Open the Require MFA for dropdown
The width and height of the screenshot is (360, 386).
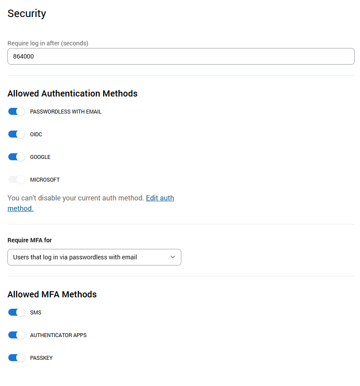click(x=94, y=257)
